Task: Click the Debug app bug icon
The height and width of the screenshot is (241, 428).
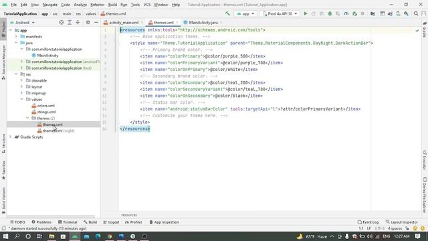Action: 330,13
